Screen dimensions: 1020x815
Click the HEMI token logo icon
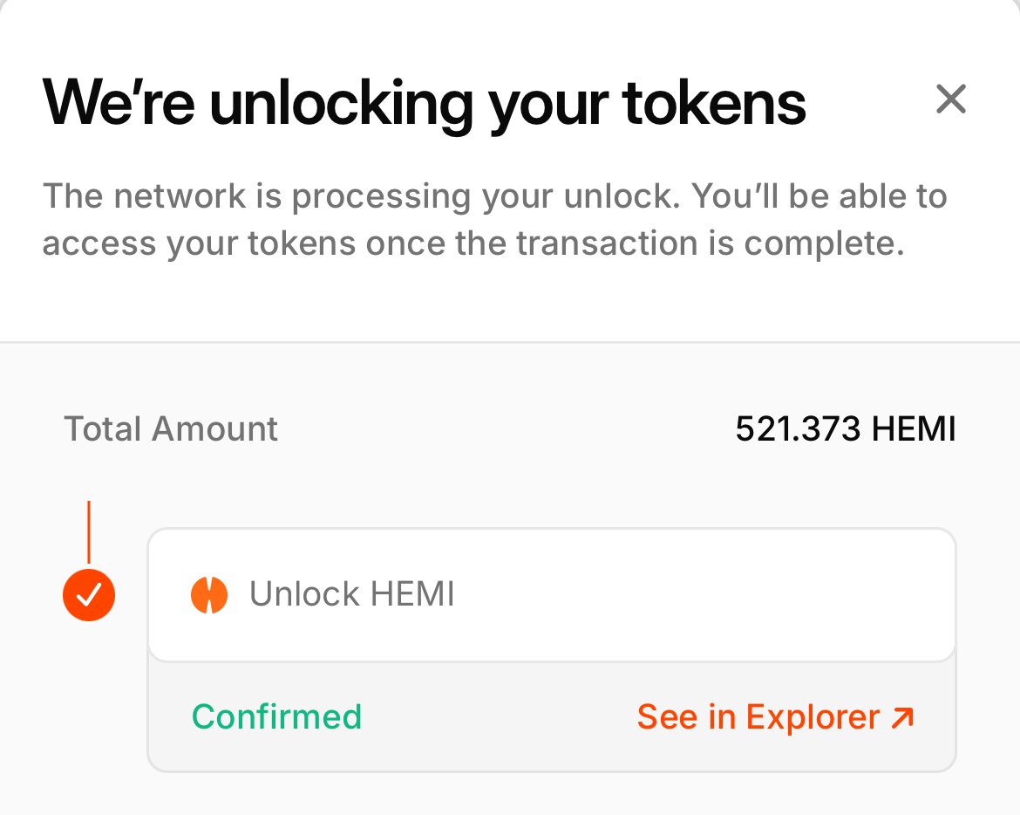(x=209, y=595)
